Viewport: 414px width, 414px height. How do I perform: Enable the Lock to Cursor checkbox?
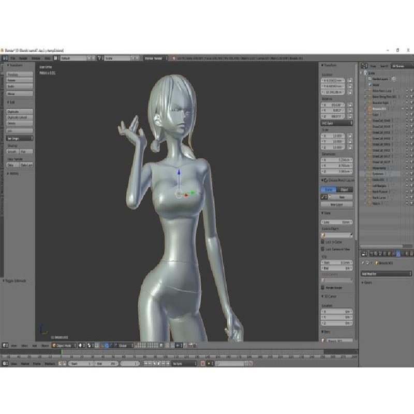click(x=323, y=242)
